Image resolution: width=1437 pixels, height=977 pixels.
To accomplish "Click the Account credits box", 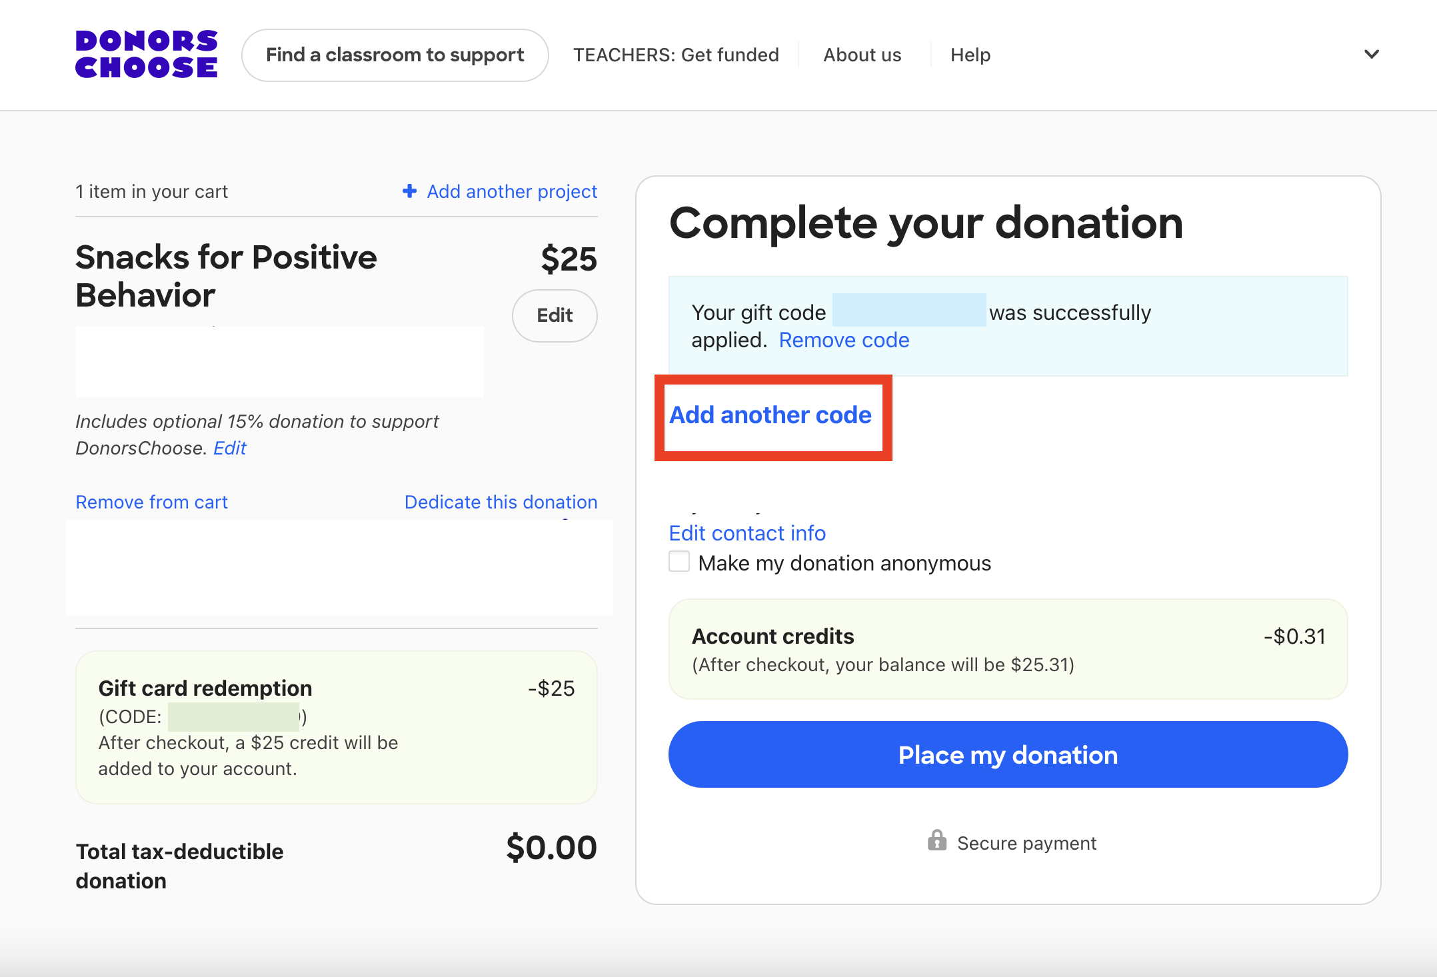I will tap(1008, 649).
